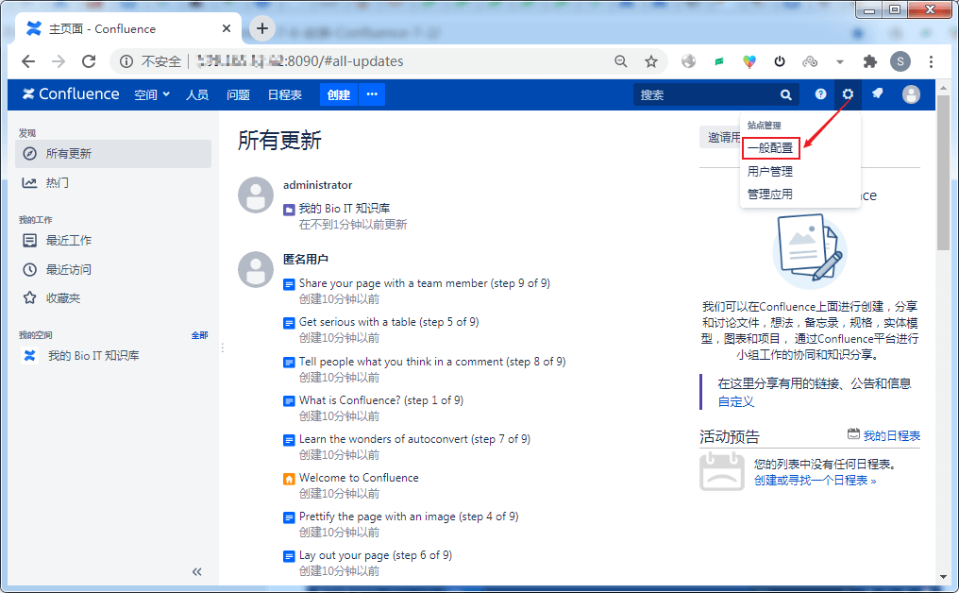Select the 主页面 - Confluence tab
Viewport: 959px width, 593px height.
click(127, 28)
